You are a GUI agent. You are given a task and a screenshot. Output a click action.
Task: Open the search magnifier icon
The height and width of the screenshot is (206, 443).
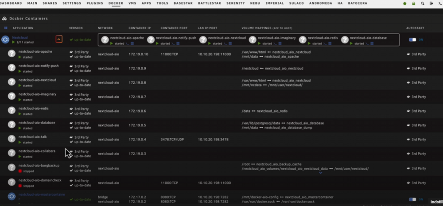tap(422, 4)
